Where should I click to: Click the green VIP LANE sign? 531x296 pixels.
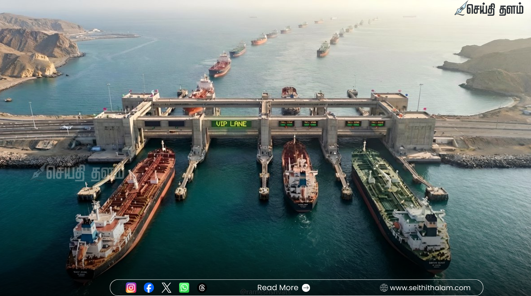pos(231,124)
